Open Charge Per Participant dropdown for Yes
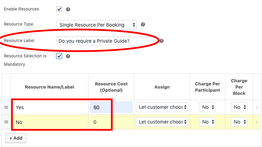262x147 pixels. coord(207,107)
